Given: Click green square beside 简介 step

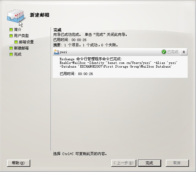Looking at the screenshot, I should click(x=11, y=30).
